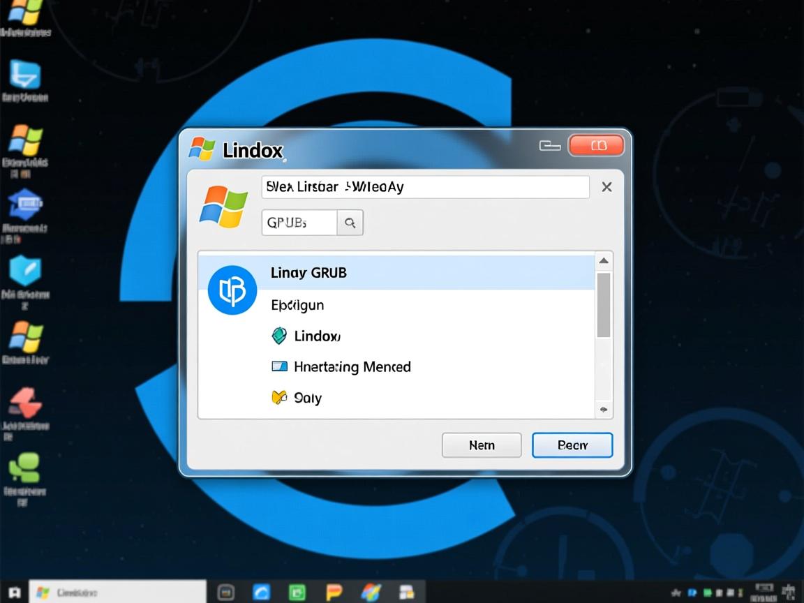Open the green app icon on the taskbar
This screenshot has height=603, width=804.
pos(298,591)
